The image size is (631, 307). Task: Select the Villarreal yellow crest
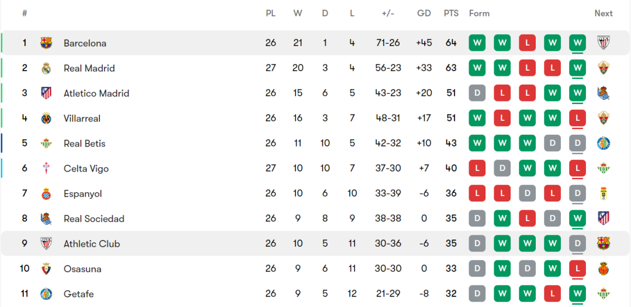46,118
